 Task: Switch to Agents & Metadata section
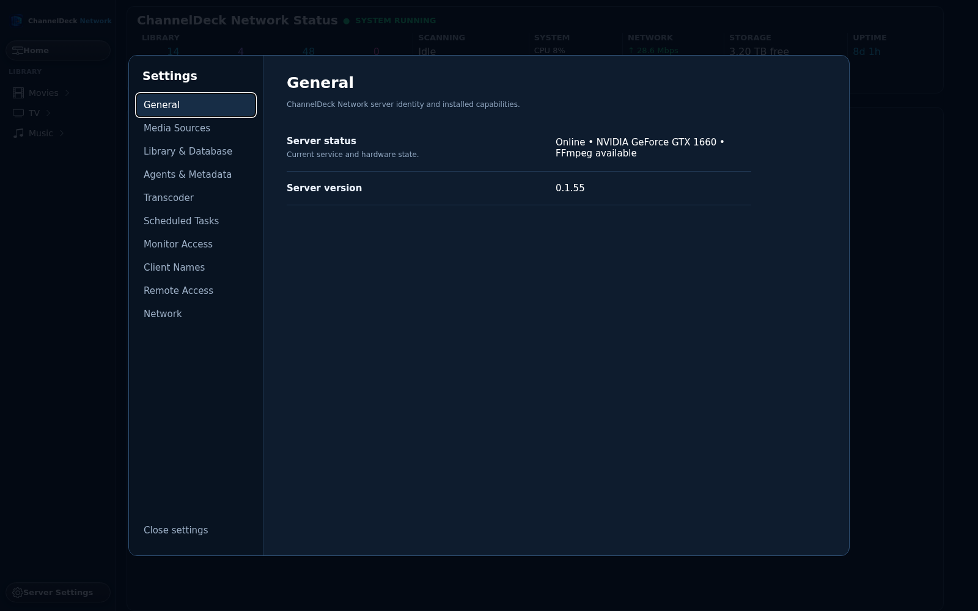(x=196, y=175)
